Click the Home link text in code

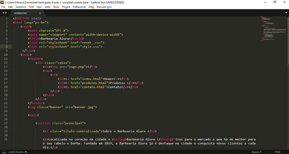click(108, 79)
